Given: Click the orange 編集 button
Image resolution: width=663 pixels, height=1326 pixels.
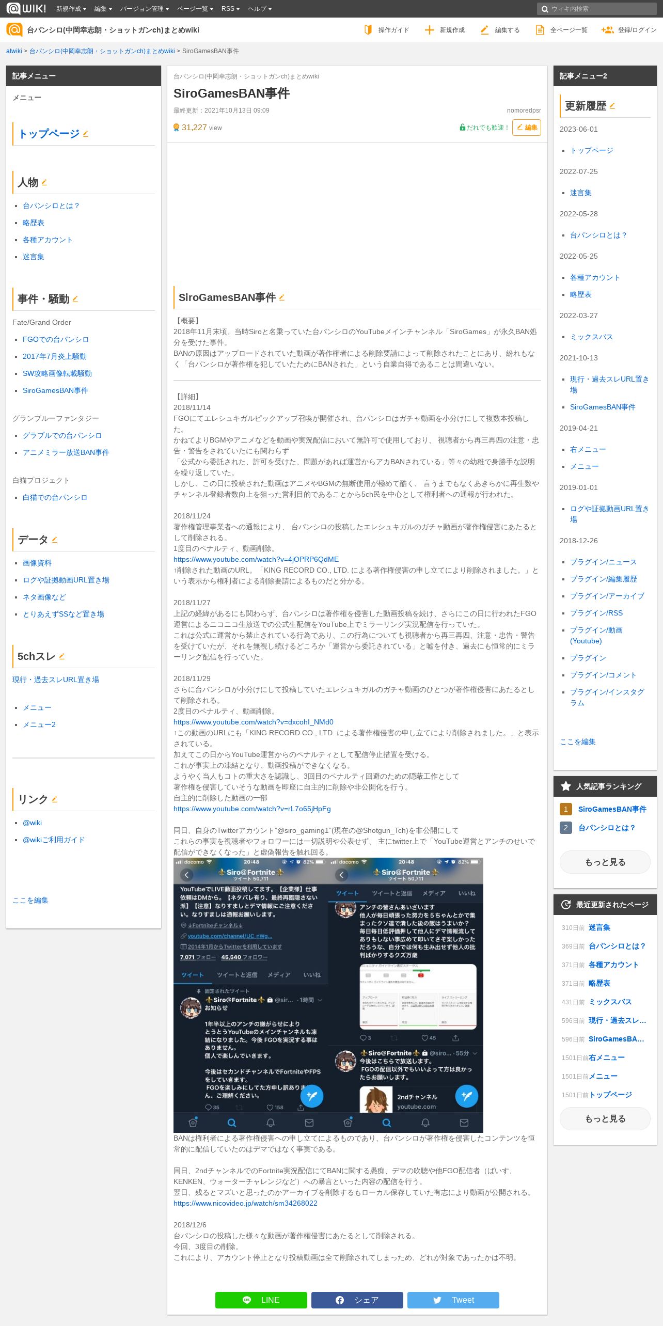Looking at the screenshot, I should tap(527, 128).
